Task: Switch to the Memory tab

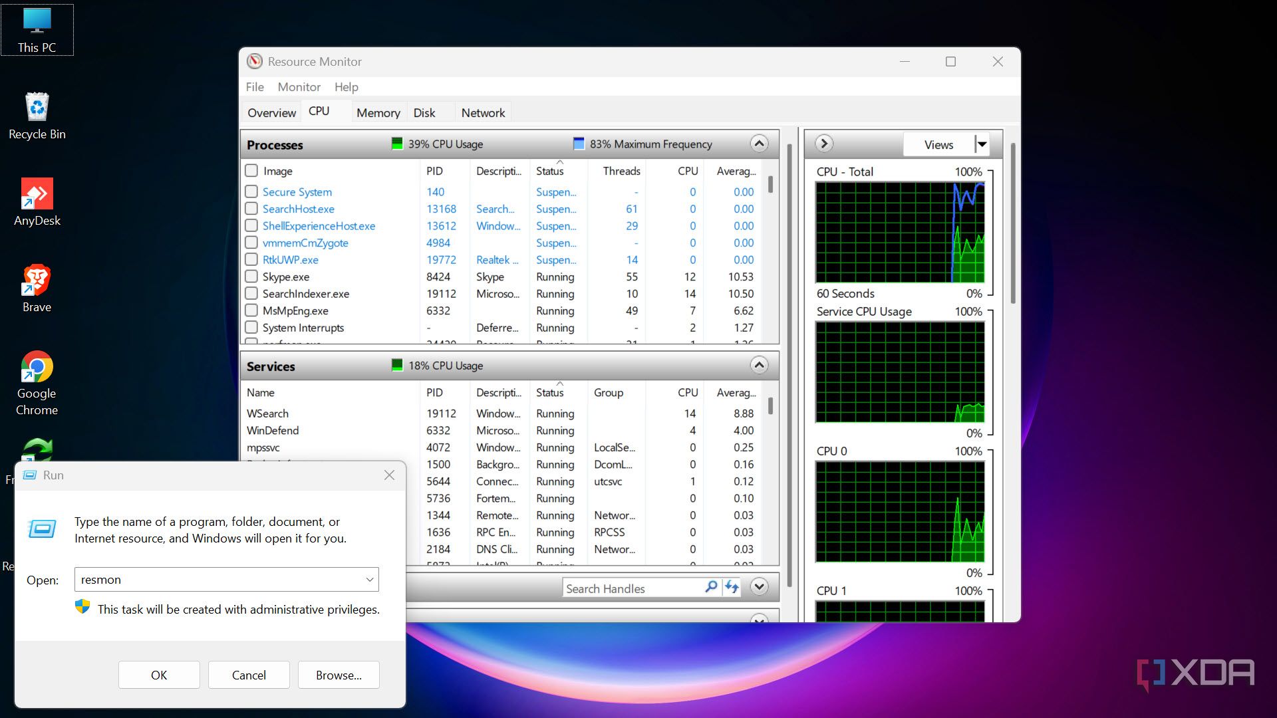Action: pos(378,113)
